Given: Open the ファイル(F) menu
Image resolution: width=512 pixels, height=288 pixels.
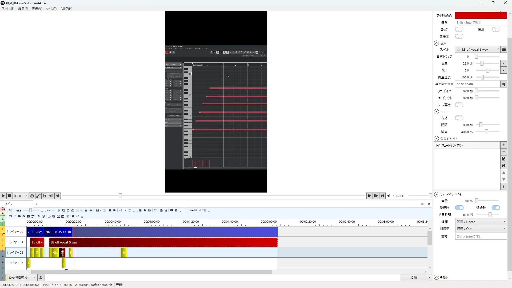Looking at the screenshot, I should [x=8, y=9].
